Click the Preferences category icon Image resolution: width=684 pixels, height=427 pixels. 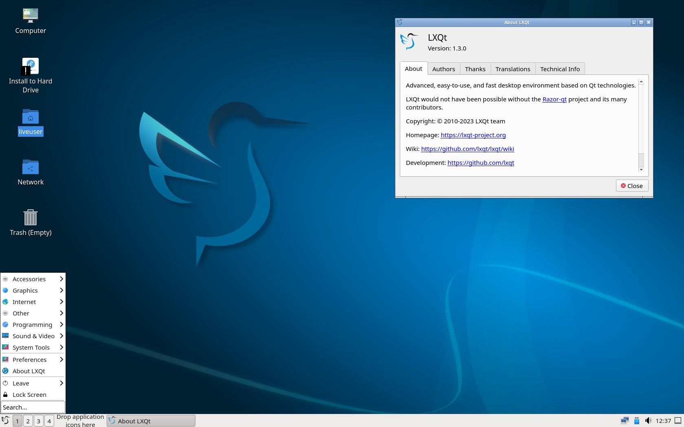click(5, 359)
